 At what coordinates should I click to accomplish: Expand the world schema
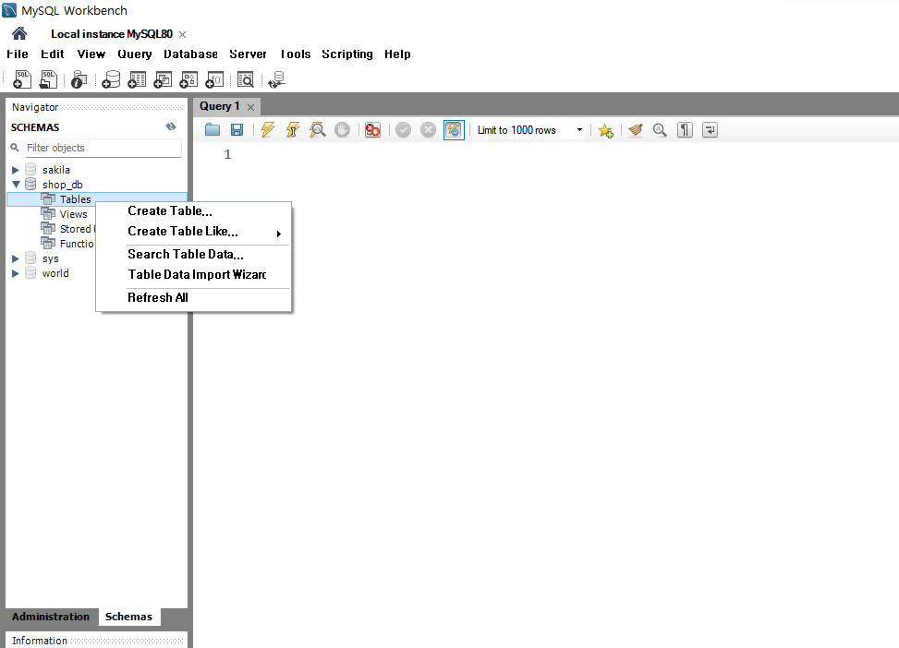click(x=16, y=273)
